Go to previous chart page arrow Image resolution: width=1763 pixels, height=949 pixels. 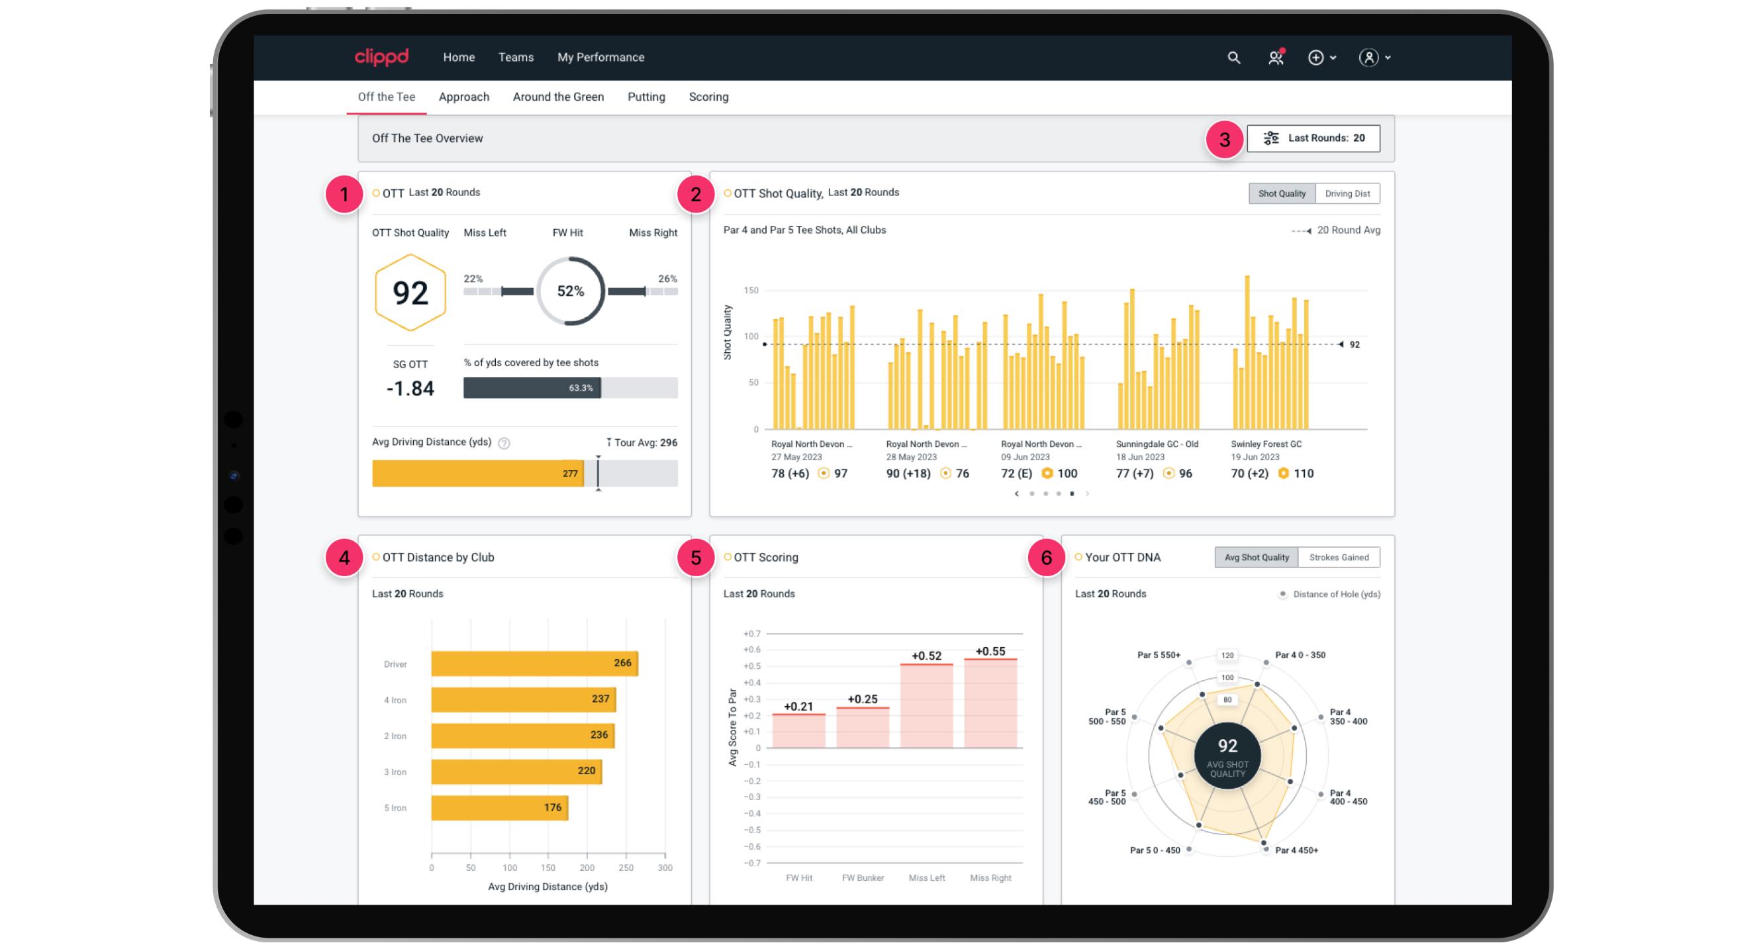[x=1016, y=493]
